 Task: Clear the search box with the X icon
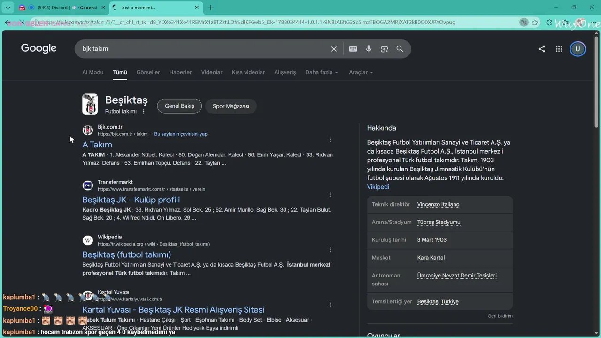point(334,49)
